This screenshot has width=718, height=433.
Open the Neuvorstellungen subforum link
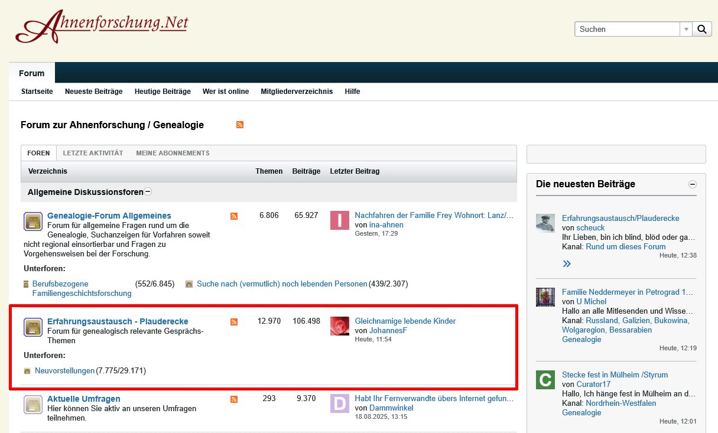(64, 371)
